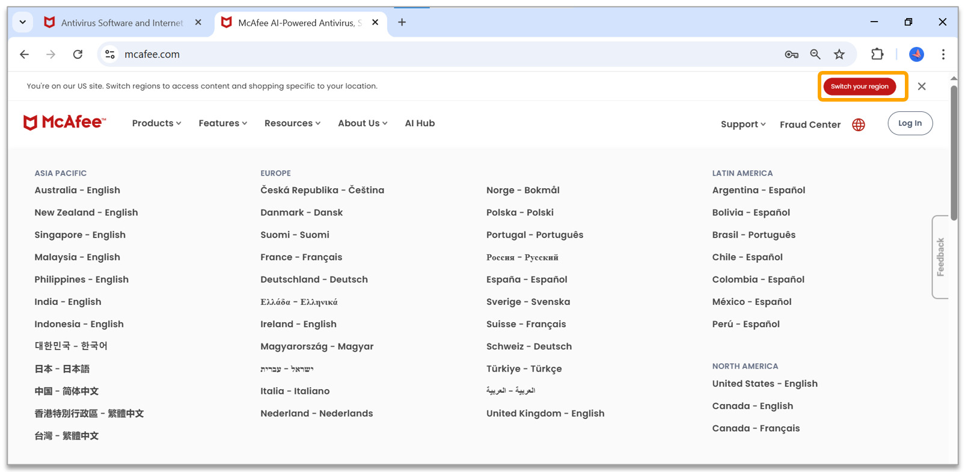Image resolution: width=965 pixels, height=472 pixels.
Task: Select United Kingdom - English region
Action: 545,413
